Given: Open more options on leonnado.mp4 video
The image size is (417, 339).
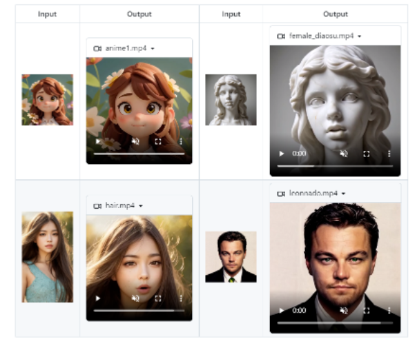Looking at the screenshot, I should [389, 311].
